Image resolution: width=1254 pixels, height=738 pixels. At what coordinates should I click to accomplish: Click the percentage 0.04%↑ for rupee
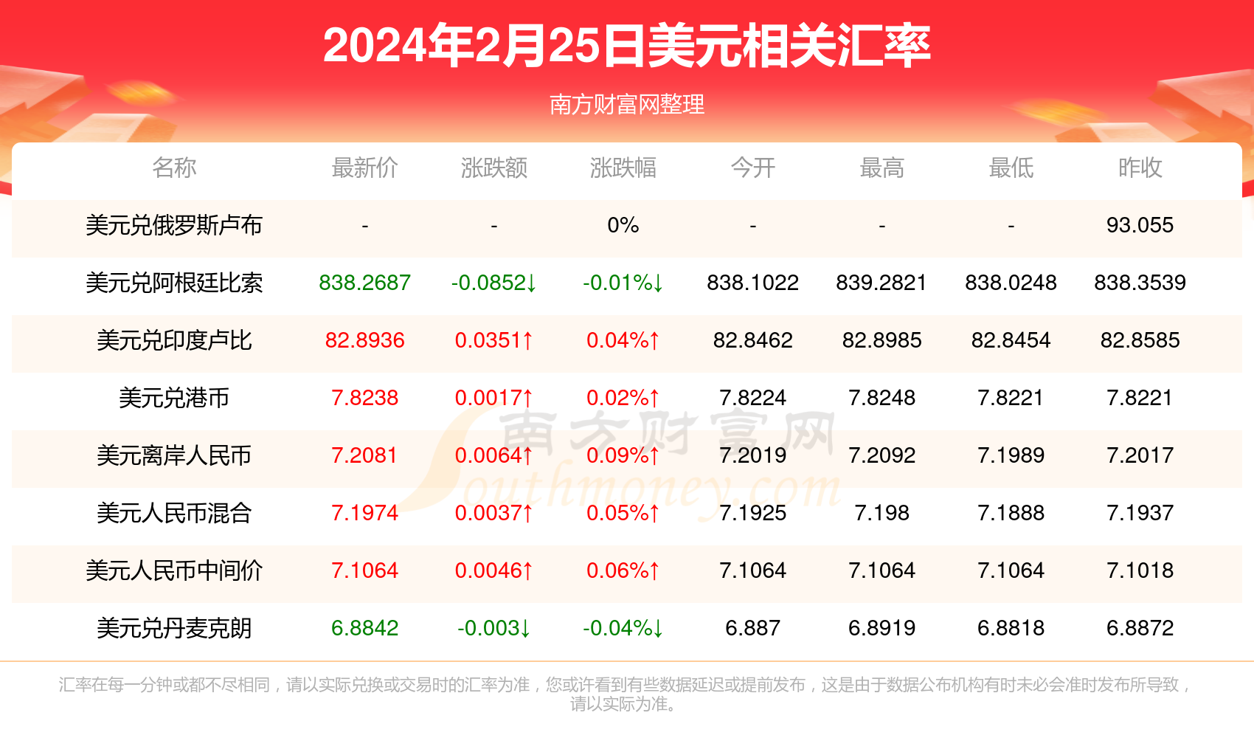point(623,341)
